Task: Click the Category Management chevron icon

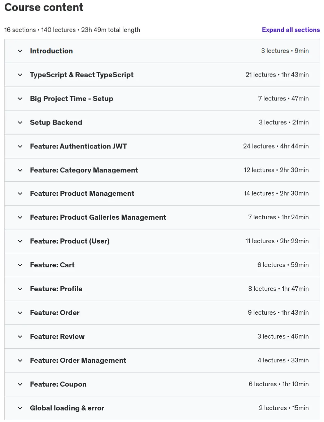Action: click(20, 170)
